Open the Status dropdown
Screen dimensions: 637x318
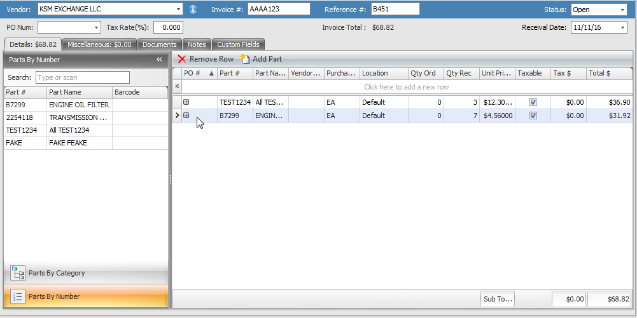[623, 10]
